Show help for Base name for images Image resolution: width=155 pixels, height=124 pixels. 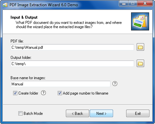[115, 84]
